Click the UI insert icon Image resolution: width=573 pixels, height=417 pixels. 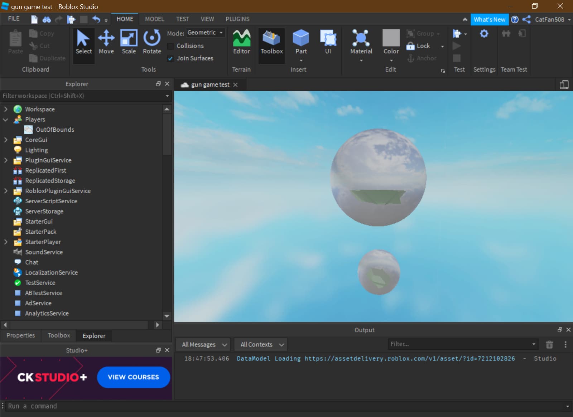pyautogui.click(x=328, y=42)
